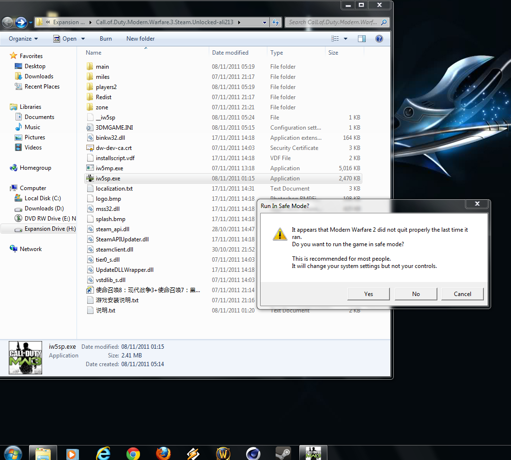Select the iw5sp.exe application icon

pos(90,178)
